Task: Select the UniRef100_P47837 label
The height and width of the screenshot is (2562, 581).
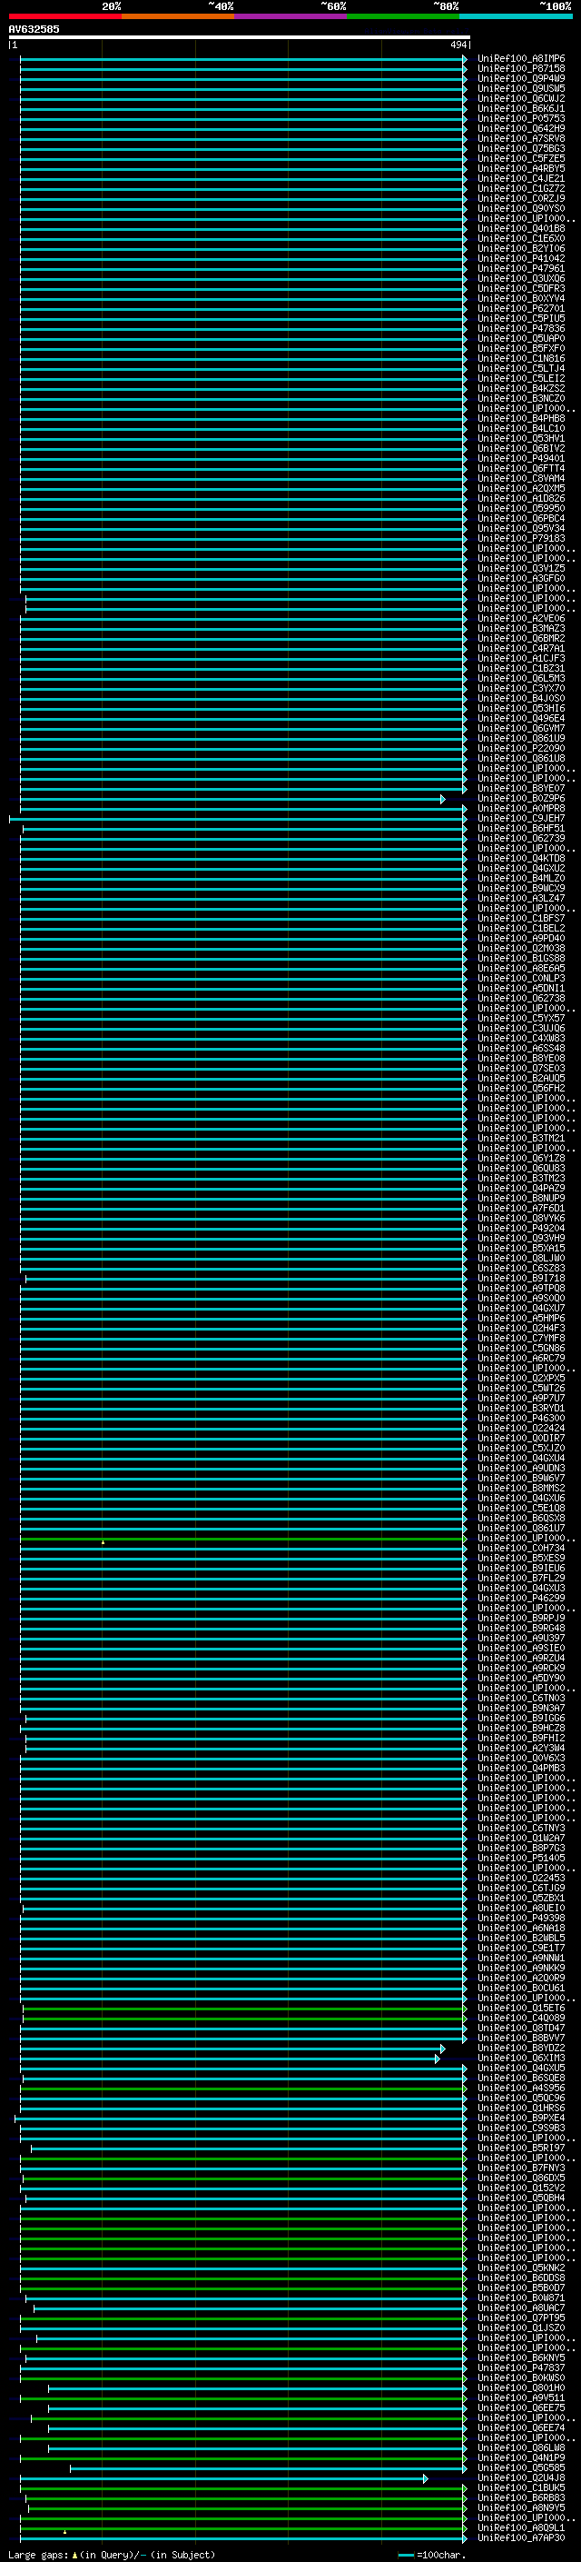Action: [x=520, y=2368]
